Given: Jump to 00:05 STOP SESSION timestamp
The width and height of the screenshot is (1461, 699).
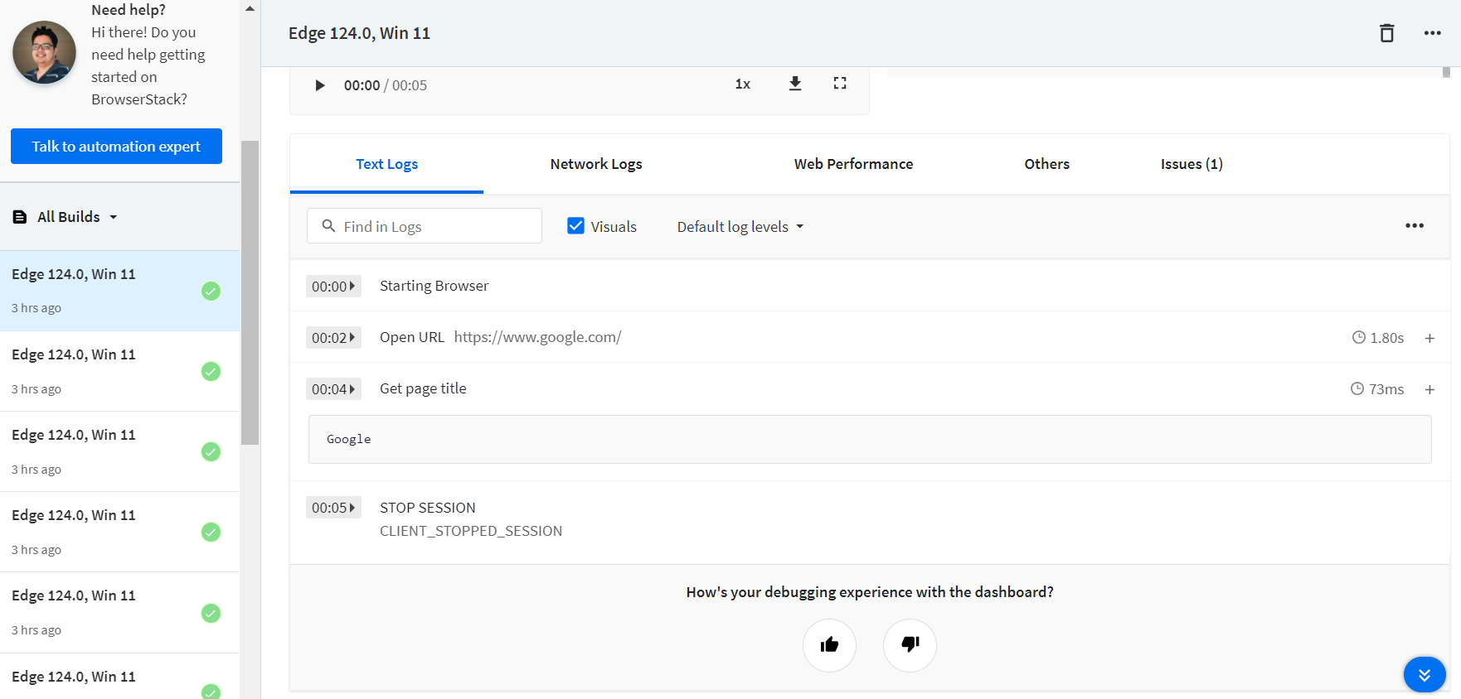Looking at the screenshot, I should (333, 508).
